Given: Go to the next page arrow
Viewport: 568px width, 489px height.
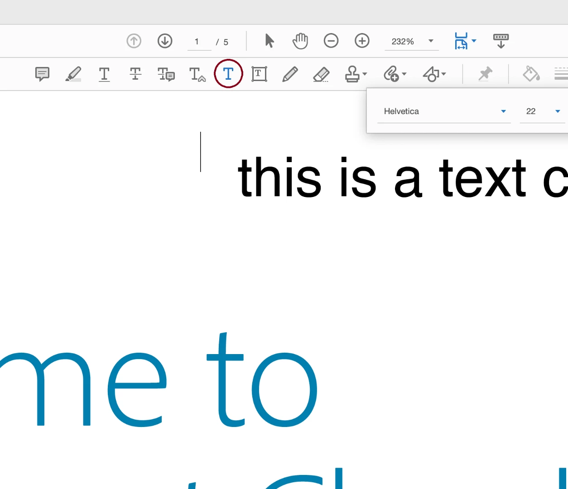Looking at the screenshot, I should pyautogui.click(x=165, y=41).
